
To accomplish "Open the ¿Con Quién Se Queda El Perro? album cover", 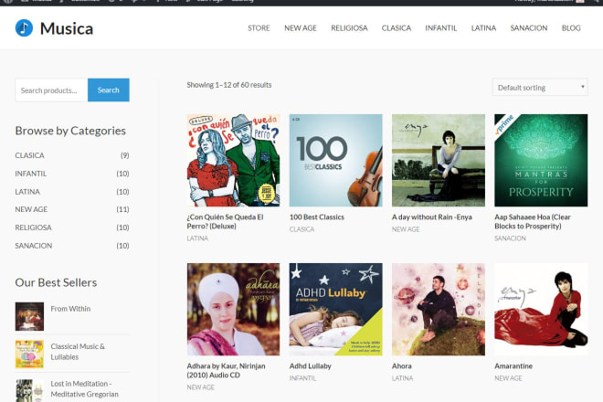I will [233, 161].
